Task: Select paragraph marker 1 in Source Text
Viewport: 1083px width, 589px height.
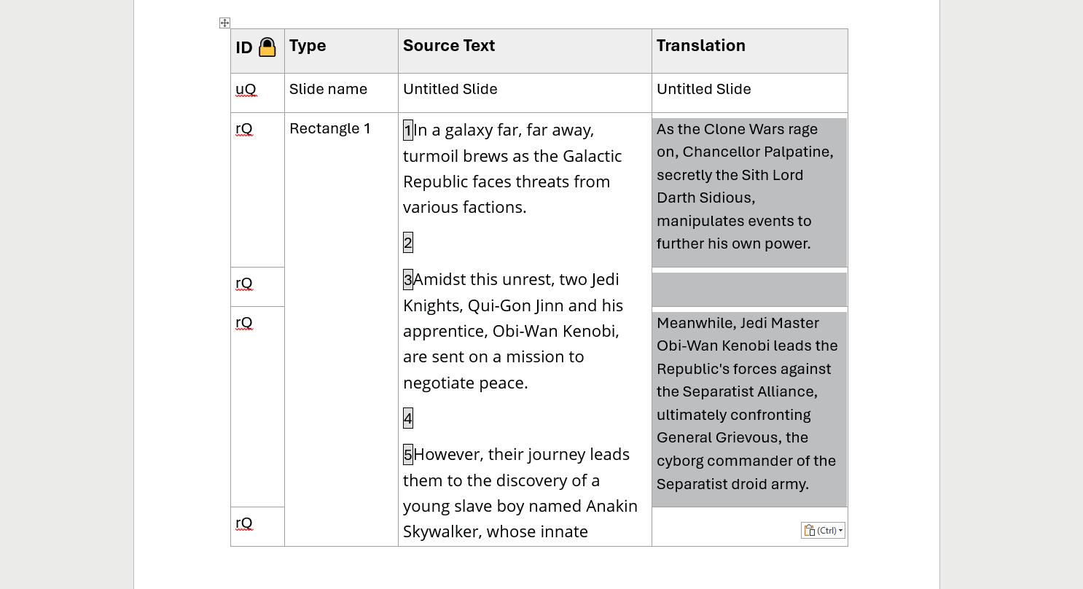Action: pyautogui.click(x=408, y=130)
